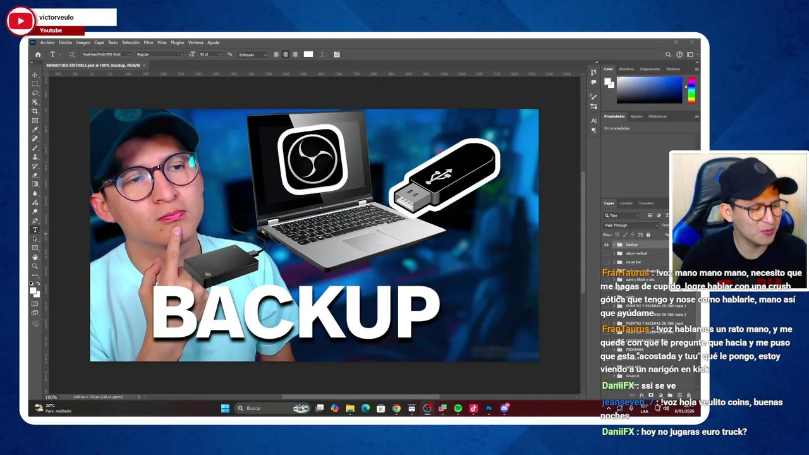Open the Capa menu
Image resolution: width=809 pixels, height=455 pixels.
(x=99, y=42)
